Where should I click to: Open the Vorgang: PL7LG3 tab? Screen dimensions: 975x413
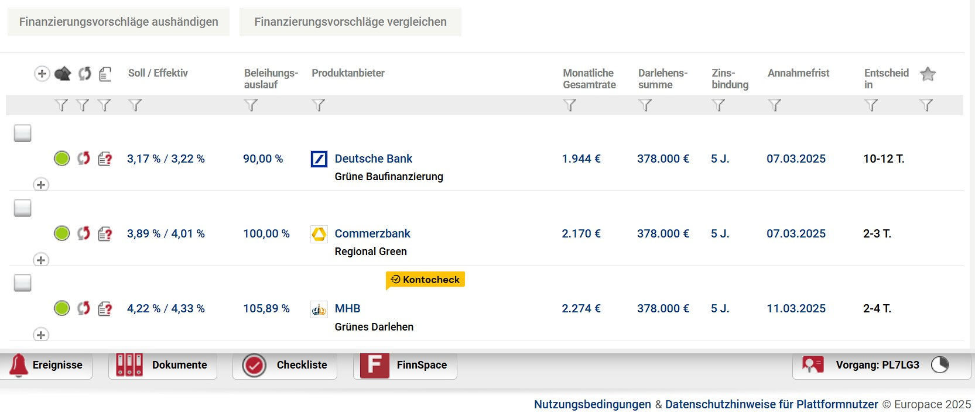(x=881, y=366)
